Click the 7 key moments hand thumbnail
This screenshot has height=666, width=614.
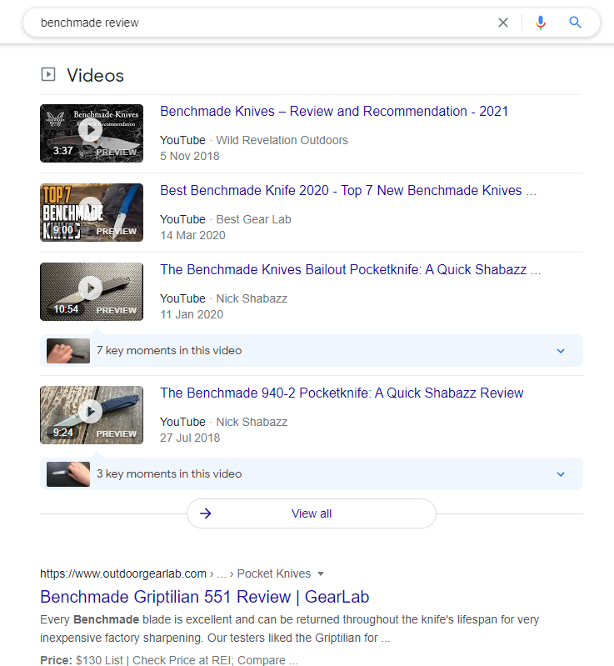(x=68, y=351)
